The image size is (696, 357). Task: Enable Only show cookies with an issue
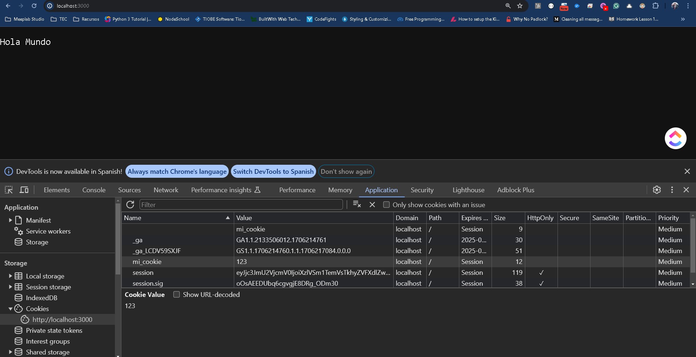coord(386,205)
